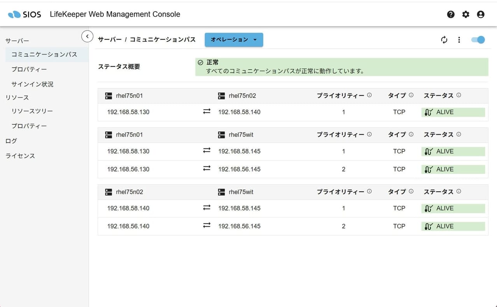Click タイプ info icon in rhel75n02–rhel75wit group
The image size is (497, 307).
(x=411, y=192)
